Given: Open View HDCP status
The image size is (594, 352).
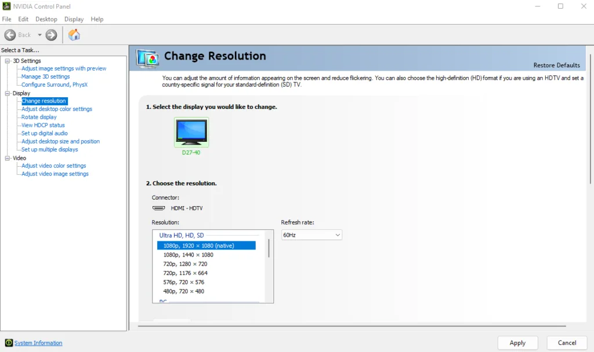Looking at the screenshot, I should click(x=43, y=125).
